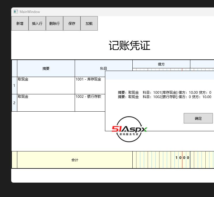
Task: Select row header number 2
Action: [x=14, y=103]
